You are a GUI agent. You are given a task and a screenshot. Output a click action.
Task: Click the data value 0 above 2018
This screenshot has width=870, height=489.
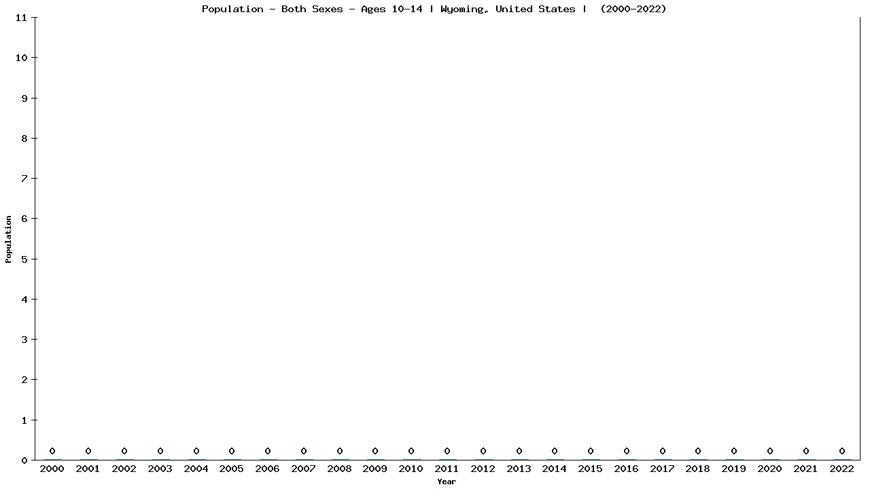click(698, 451)
